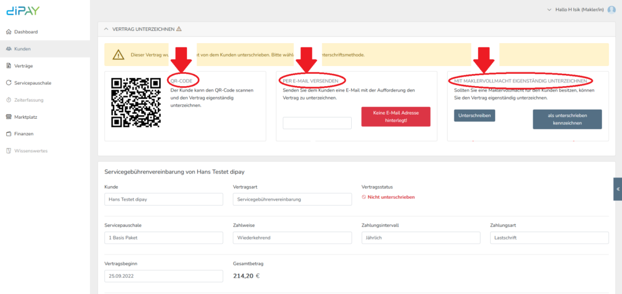This screenshot has width=622, height=294.
Task: Click the user avatar icon top right
Action: (x=611, y=10)
